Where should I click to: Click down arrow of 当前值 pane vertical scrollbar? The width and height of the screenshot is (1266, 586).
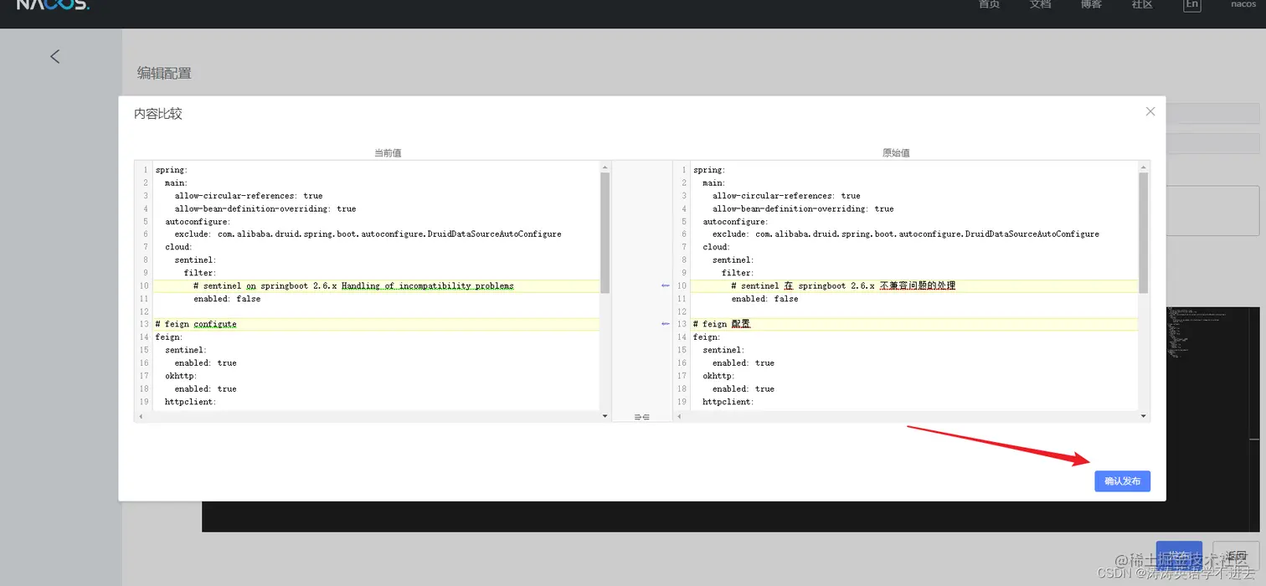click(x=605, y=416)
